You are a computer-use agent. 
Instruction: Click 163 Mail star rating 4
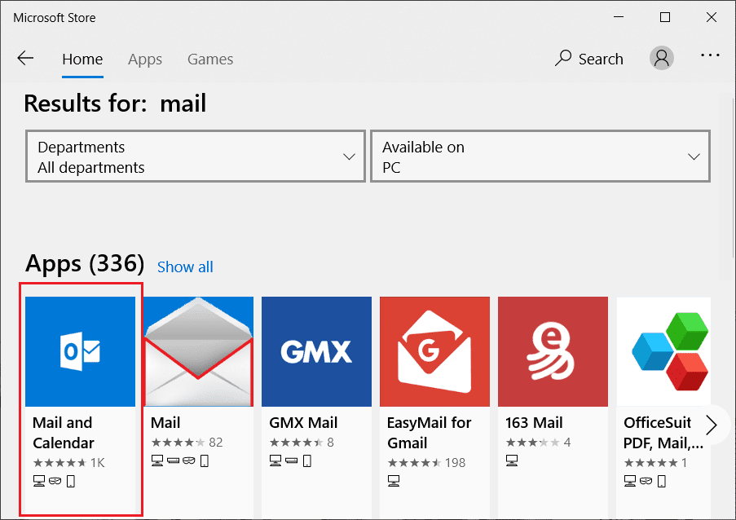pyautogui.click(x=539, y=443)
